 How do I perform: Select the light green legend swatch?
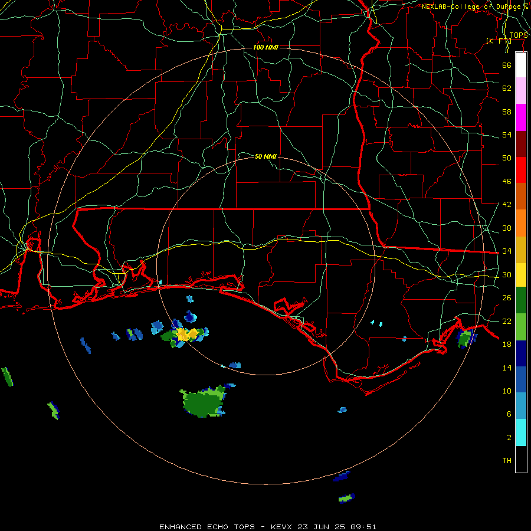[521, 327]
